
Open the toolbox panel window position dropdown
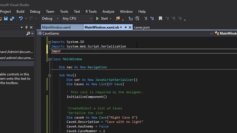click(x=21, y=27)
